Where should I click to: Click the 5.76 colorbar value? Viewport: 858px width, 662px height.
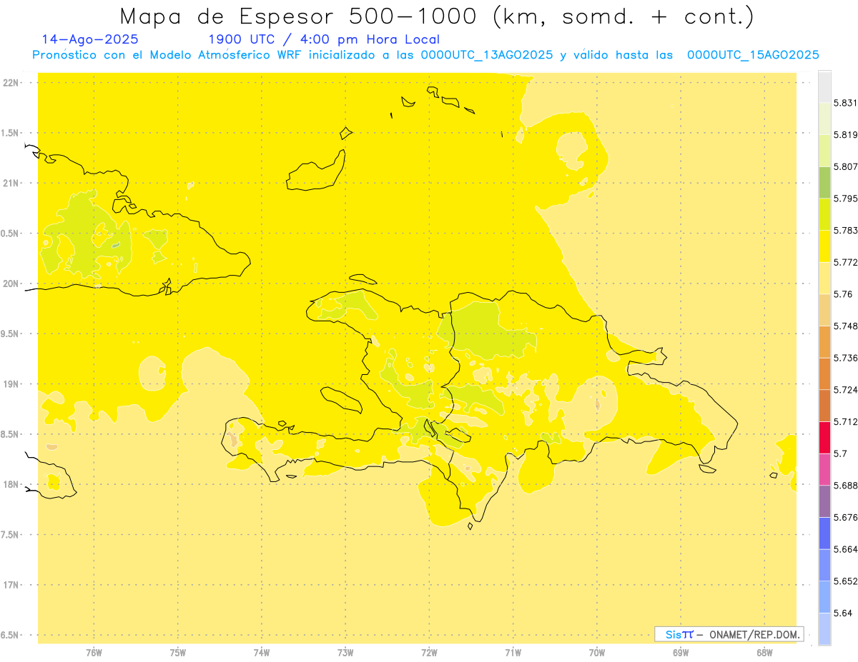point(843,294)
